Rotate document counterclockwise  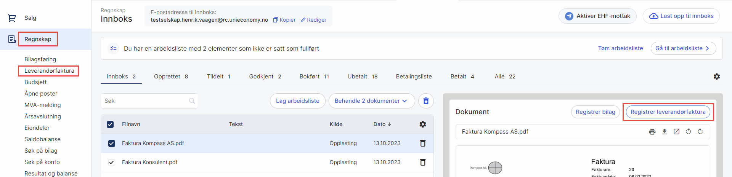688,132
